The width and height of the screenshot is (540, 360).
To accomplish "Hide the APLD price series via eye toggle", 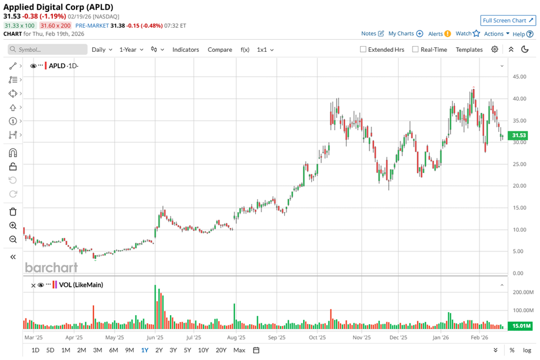I will click(x=33, y=66).
